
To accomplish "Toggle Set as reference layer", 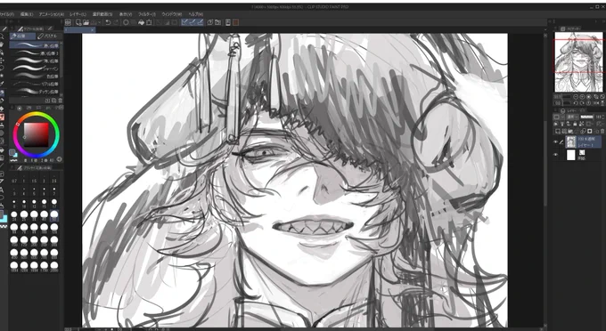I will tap(562, 124).
